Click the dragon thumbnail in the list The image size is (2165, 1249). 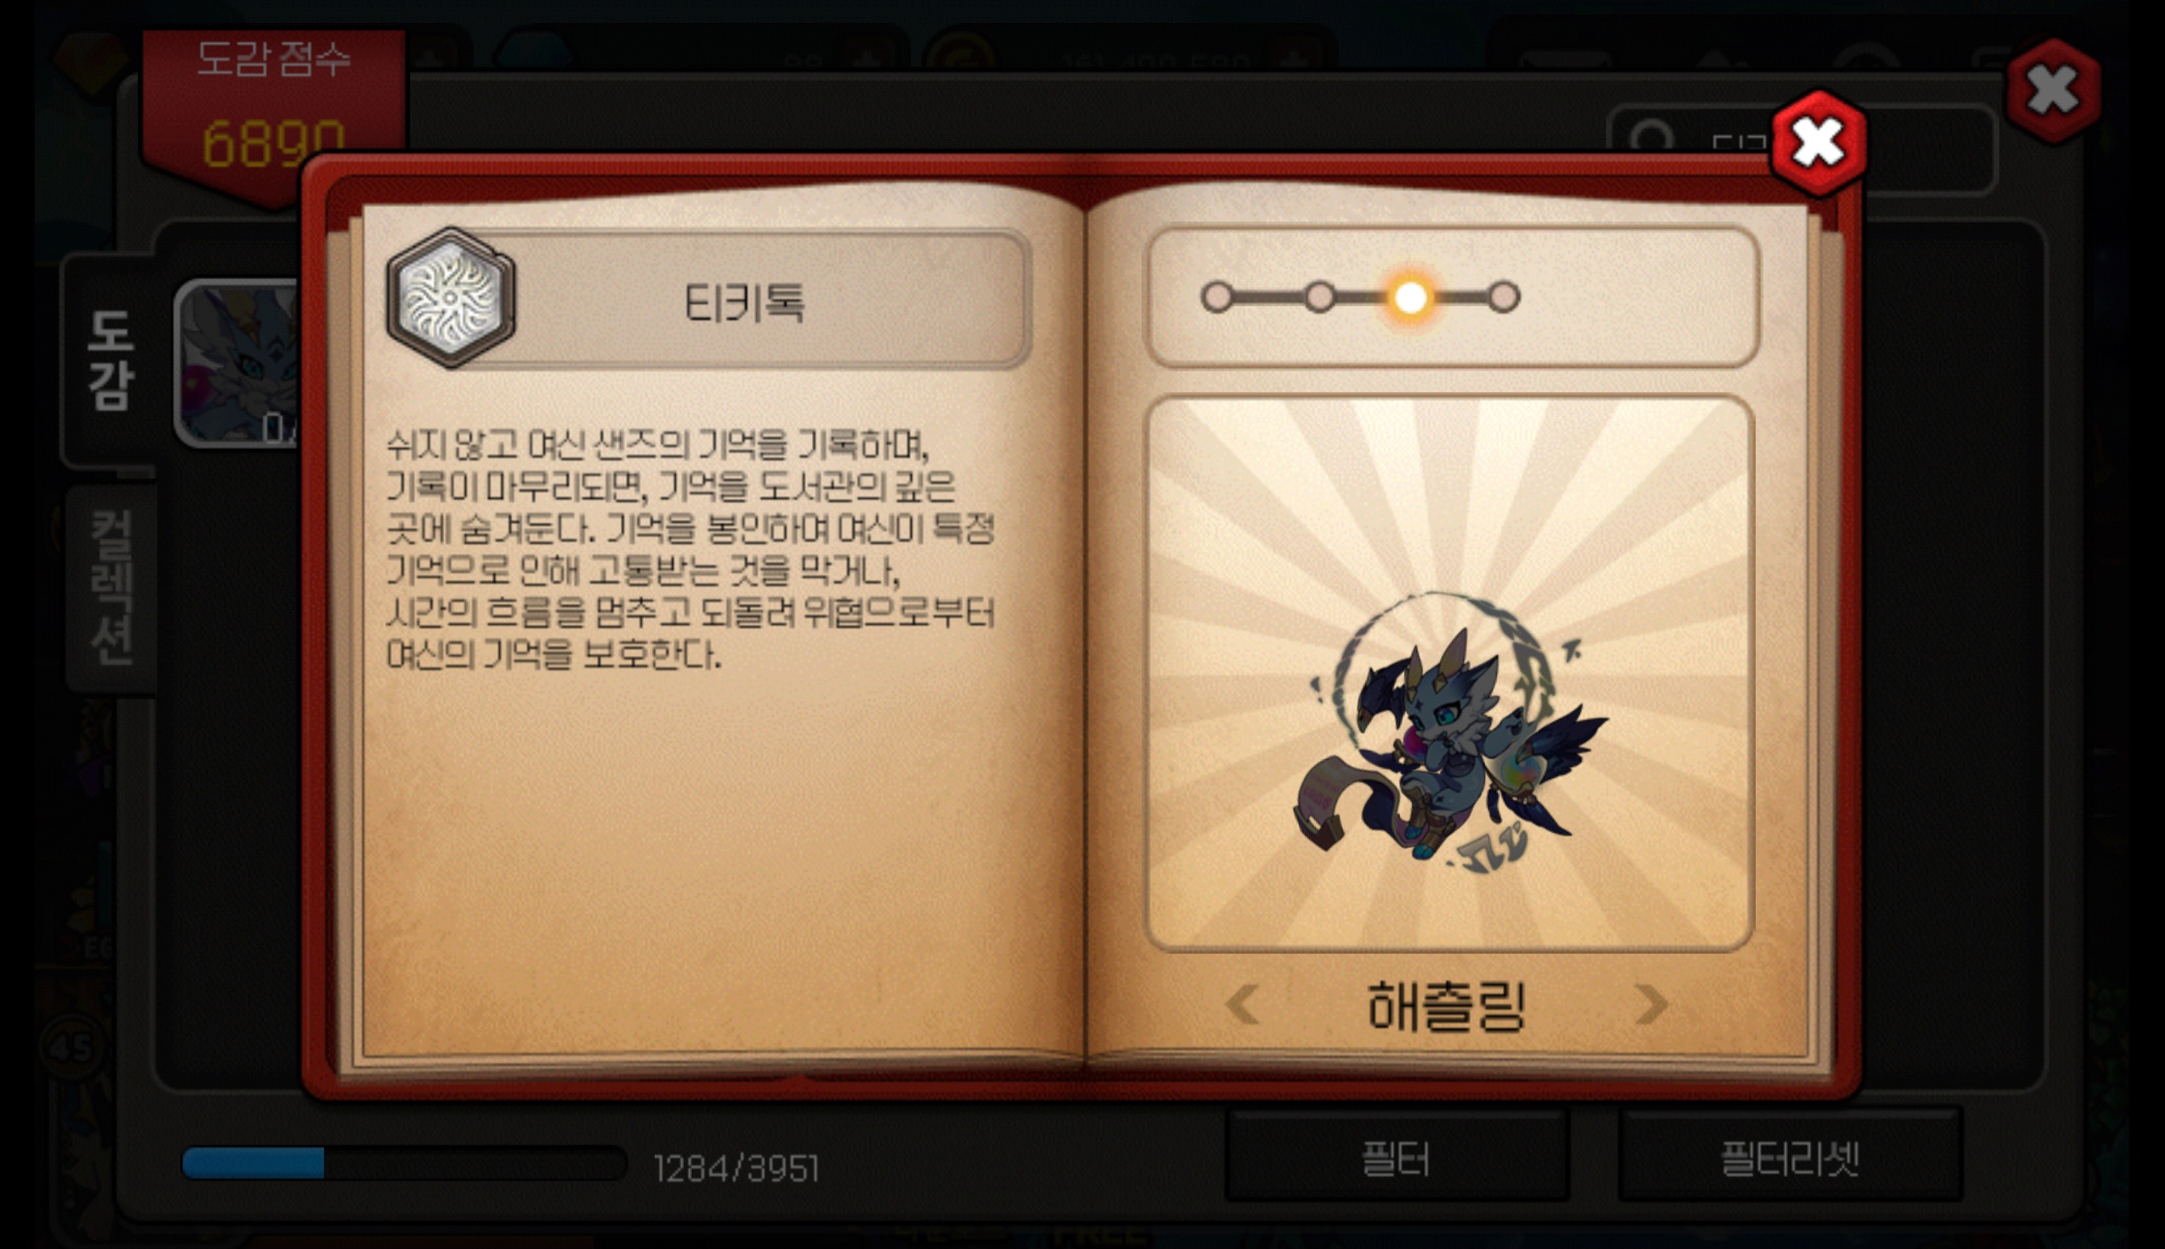238,363
